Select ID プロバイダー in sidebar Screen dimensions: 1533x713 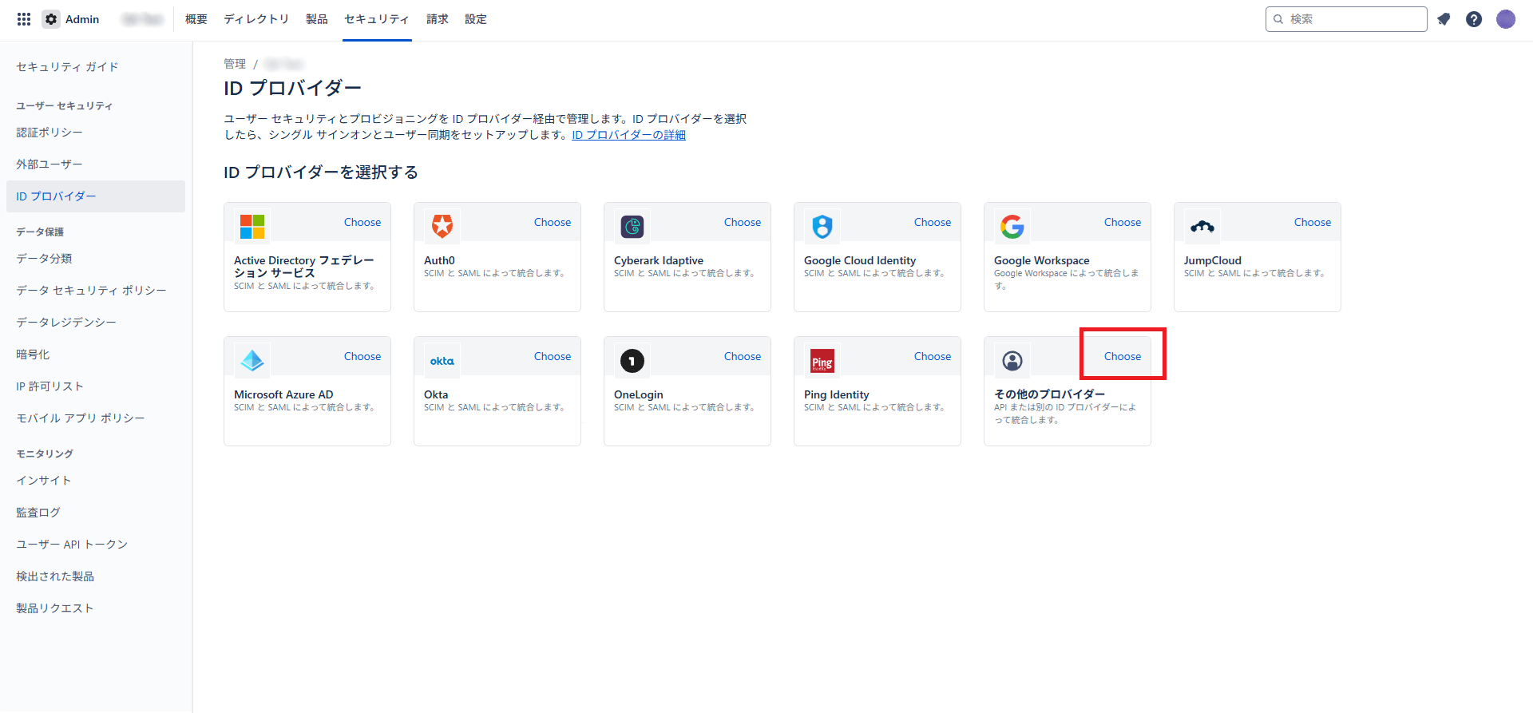(96, 196)
